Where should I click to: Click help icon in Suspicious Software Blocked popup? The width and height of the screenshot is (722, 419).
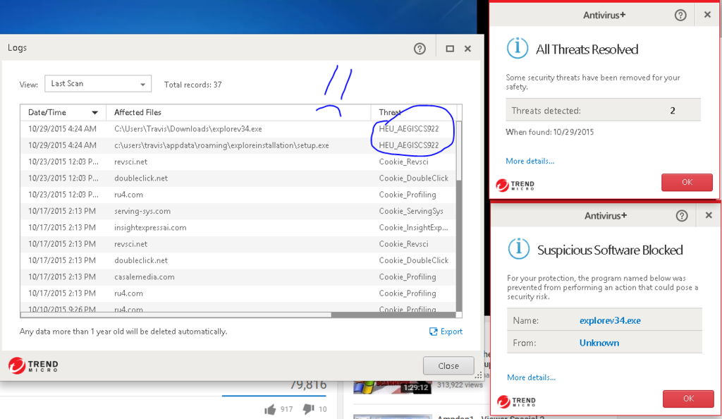pos(681,215)
